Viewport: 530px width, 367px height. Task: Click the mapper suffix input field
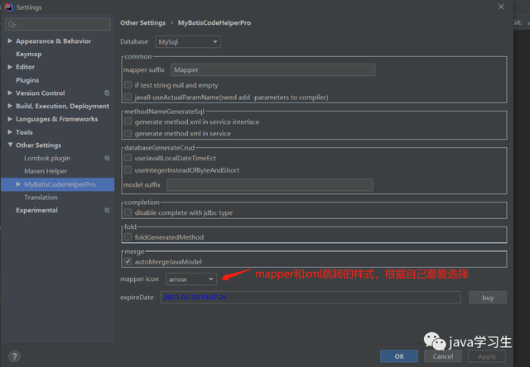point(272,69)
